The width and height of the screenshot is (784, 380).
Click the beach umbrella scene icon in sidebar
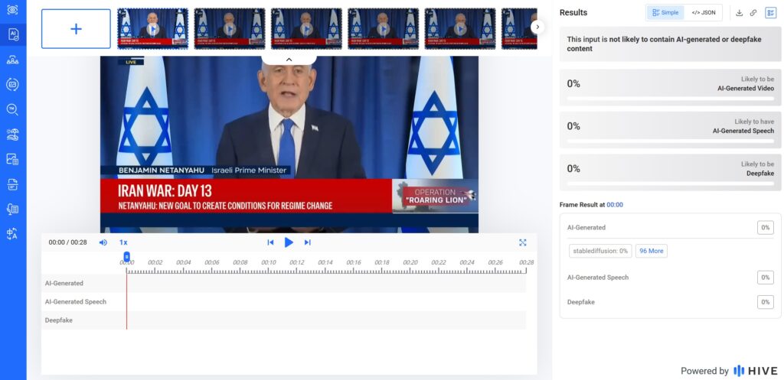[13, 135]
